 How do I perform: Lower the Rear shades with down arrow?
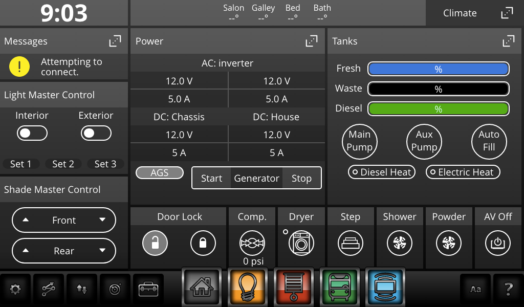click(x=102, y=251)
